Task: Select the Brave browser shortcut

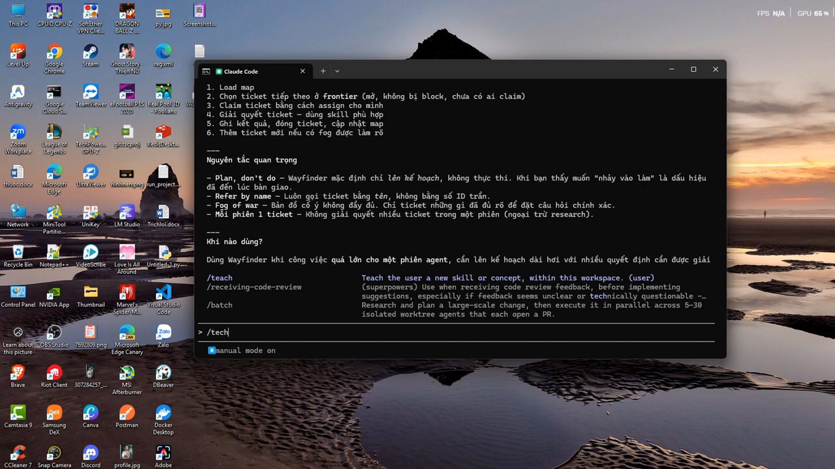Action: coord(18,377)
